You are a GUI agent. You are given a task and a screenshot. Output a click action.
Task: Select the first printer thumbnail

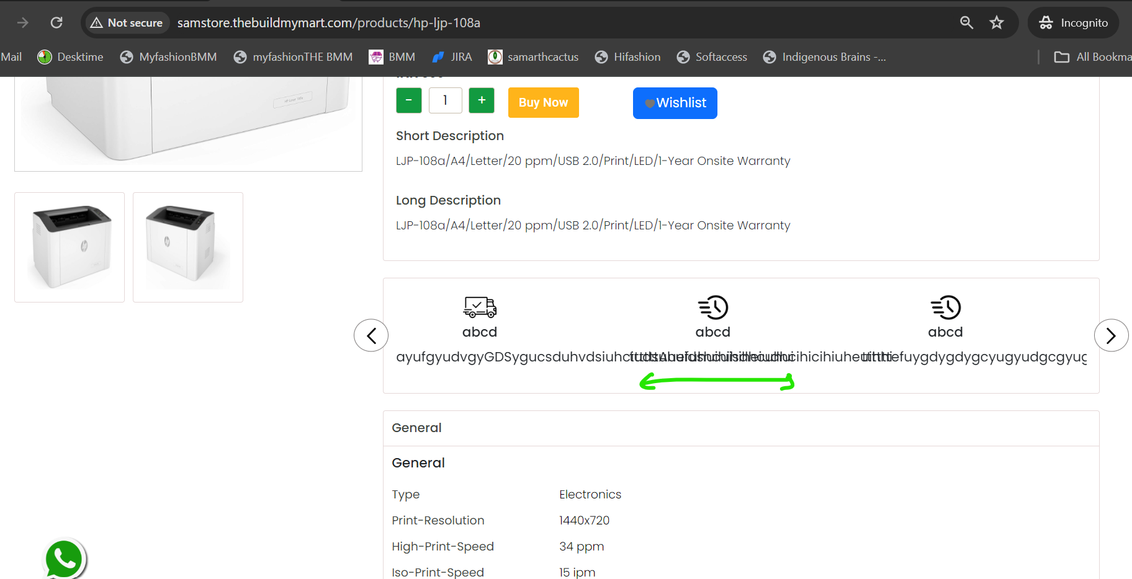click(70, 247)
